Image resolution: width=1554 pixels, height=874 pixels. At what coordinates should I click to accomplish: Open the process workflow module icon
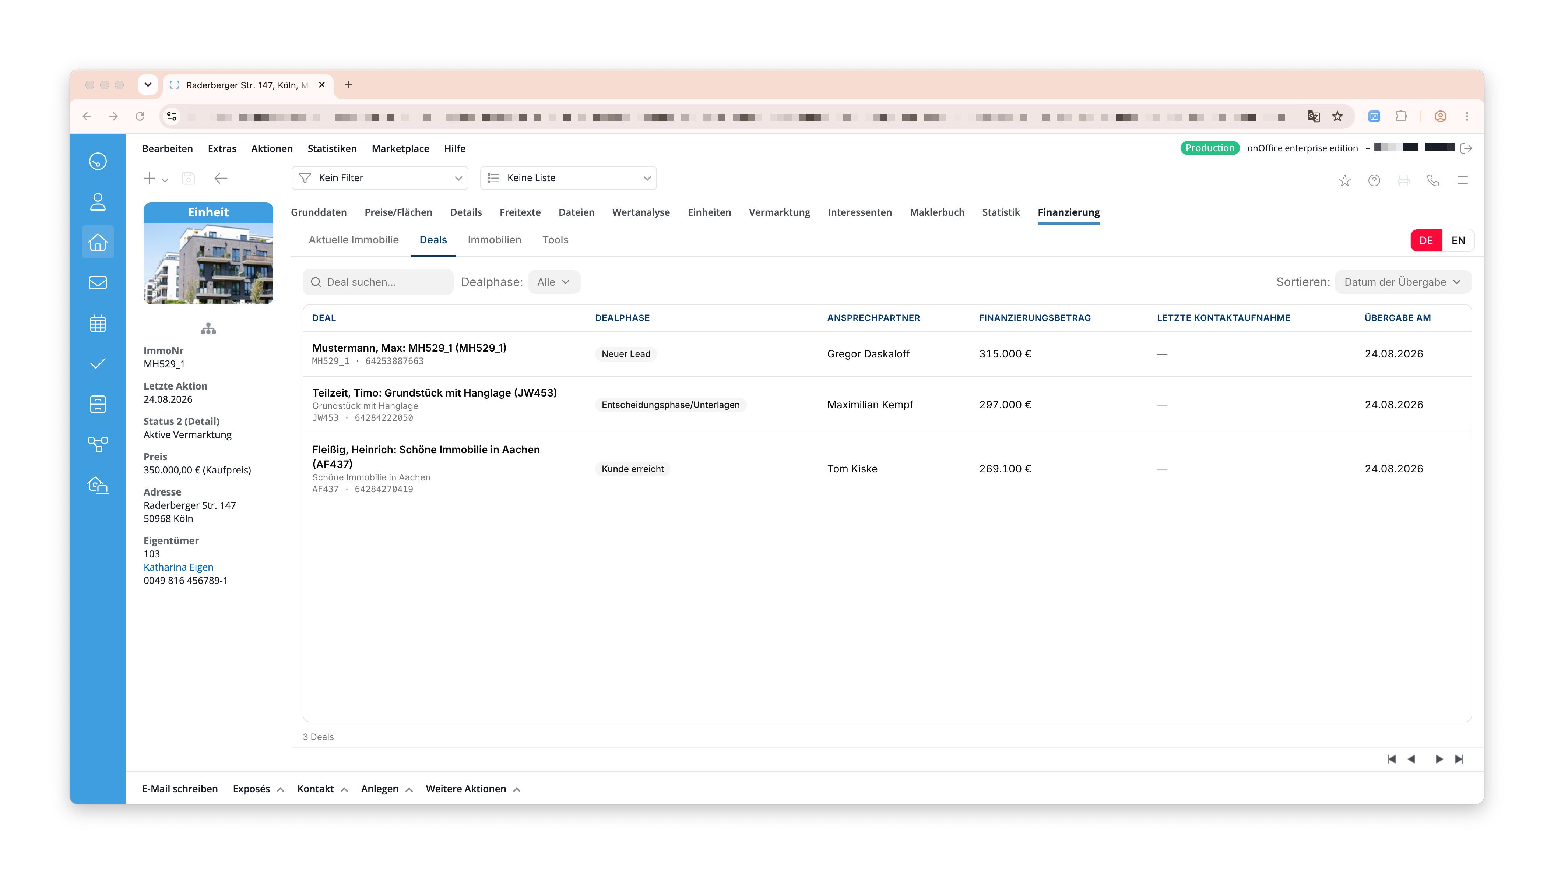[98, 444]
